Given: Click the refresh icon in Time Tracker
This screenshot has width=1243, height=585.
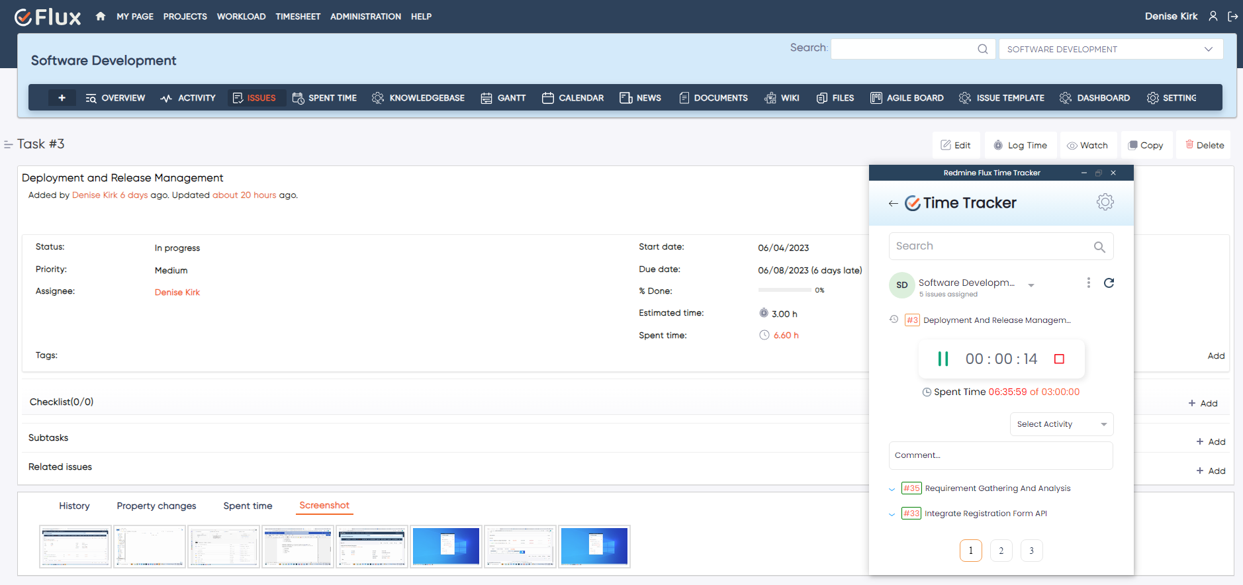Looking at the screenshot, I should 1109,283.
